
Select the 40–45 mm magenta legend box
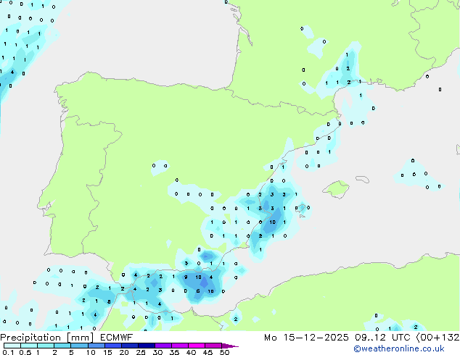coord(197,346)
